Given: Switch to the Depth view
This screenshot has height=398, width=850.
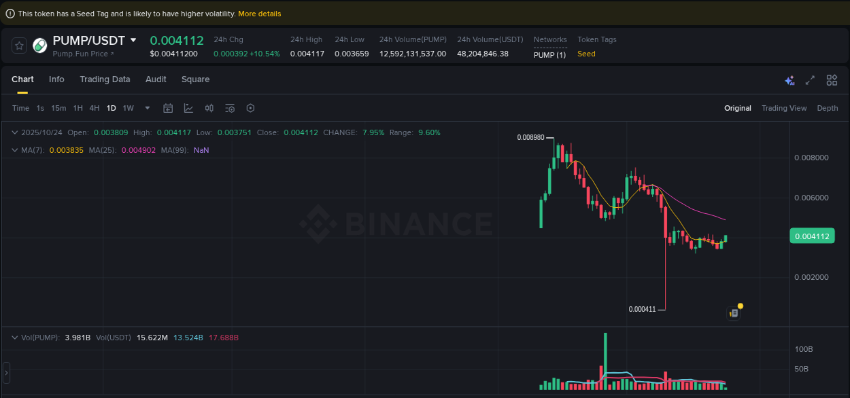Looking at the screenshot, I should coord(827,107).
